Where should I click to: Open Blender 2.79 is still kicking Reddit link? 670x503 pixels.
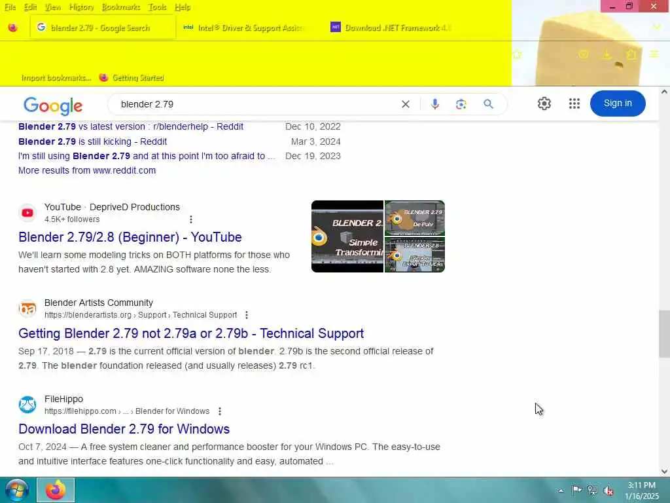pos(92,141)
